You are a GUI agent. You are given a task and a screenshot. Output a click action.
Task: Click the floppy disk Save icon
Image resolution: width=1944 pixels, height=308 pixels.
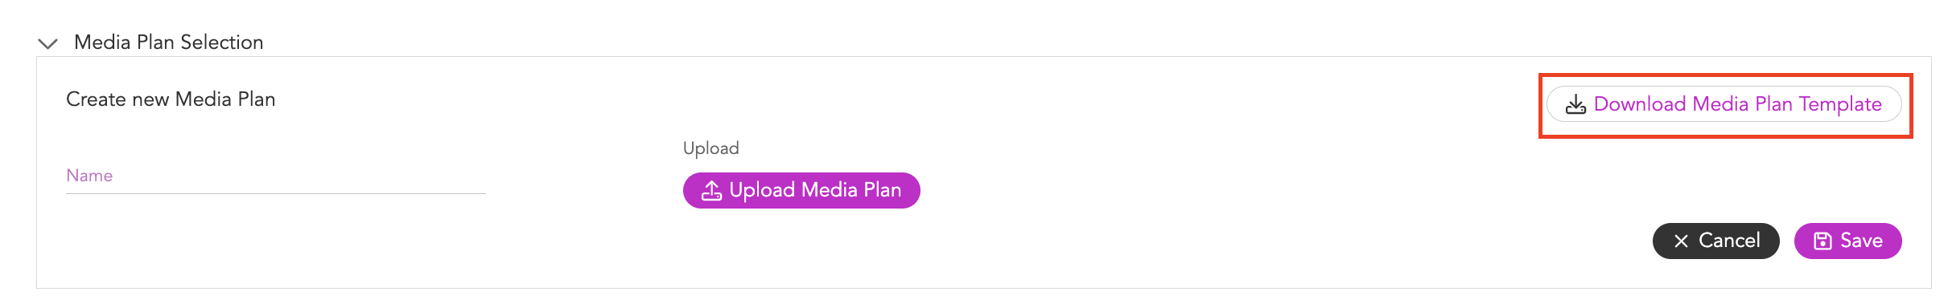click(x=1822, y=241)
